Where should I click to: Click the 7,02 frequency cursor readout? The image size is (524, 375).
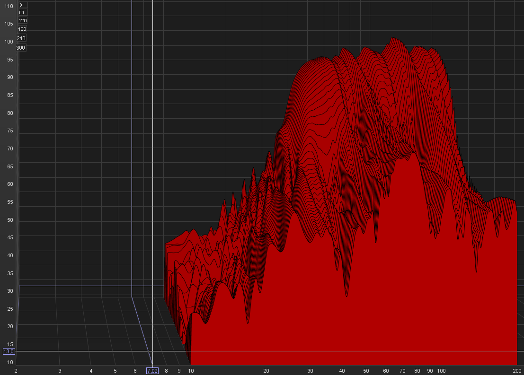pos(152,371)
